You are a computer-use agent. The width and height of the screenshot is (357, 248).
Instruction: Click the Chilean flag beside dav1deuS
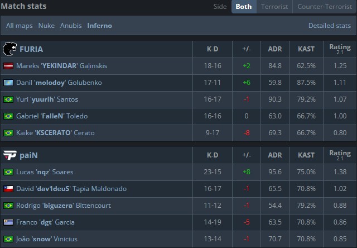point(8,189)
